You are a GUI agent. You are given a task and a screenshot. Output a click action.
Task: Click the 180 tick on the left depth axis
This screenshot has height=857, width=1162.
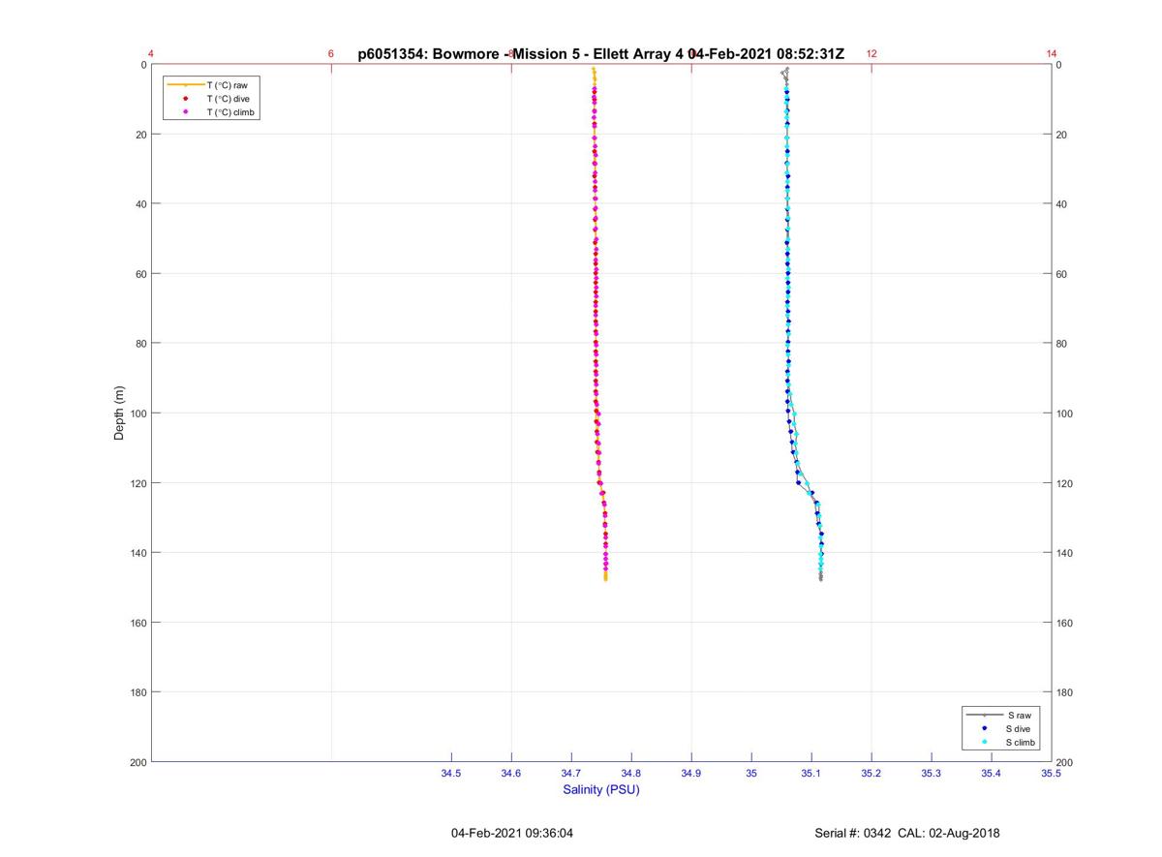(x=138, y=692)
